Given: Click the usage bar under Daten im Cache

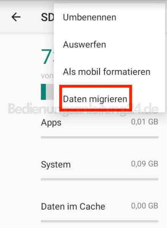Looking at the screenshot, I should pyautogui.click(x=100, y=221).
